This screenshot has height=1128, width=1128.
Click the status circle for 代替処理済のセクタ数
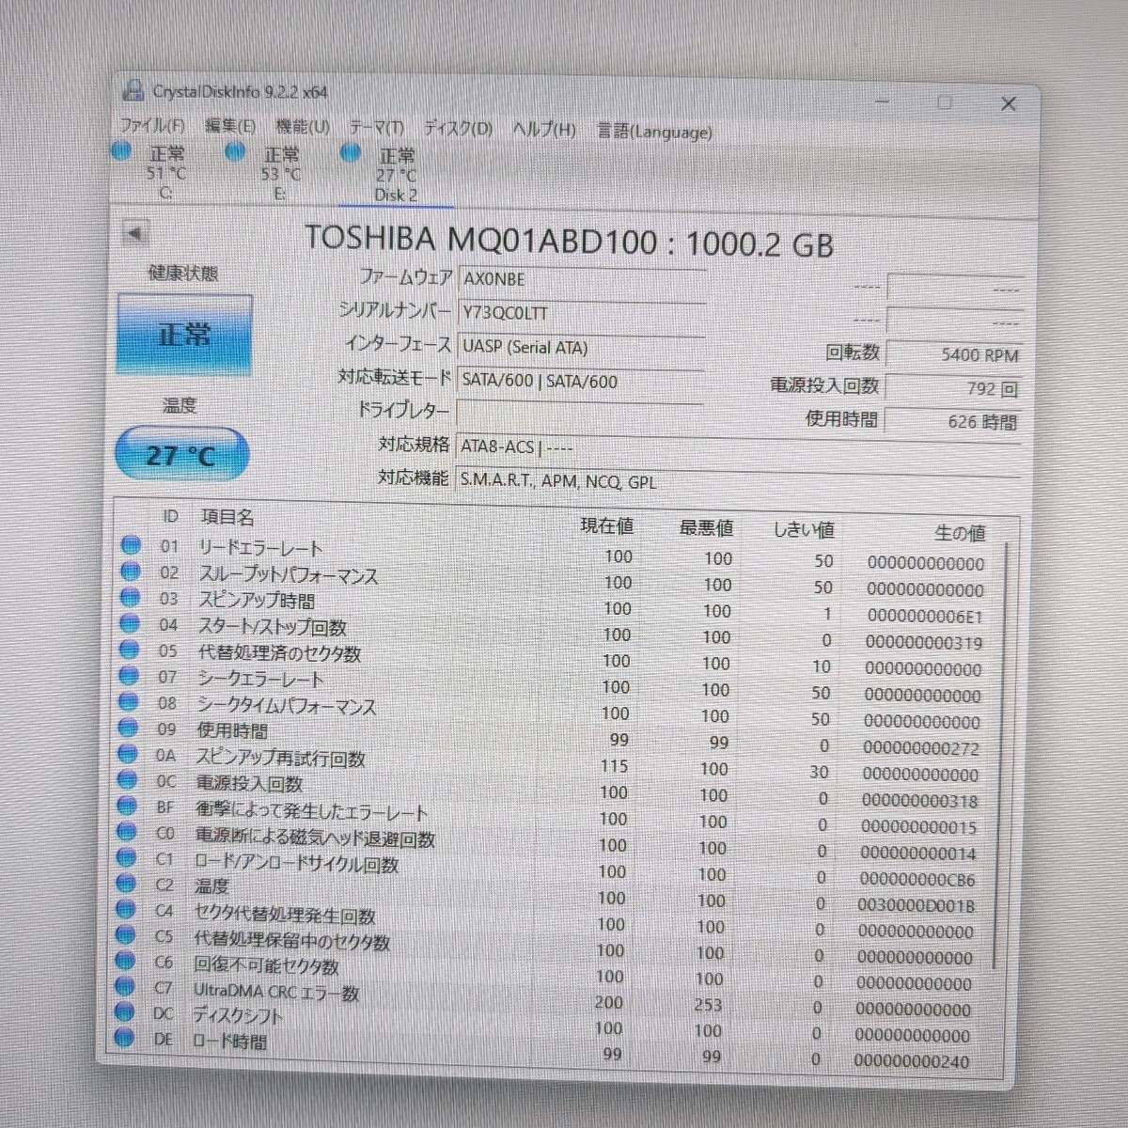129,649
